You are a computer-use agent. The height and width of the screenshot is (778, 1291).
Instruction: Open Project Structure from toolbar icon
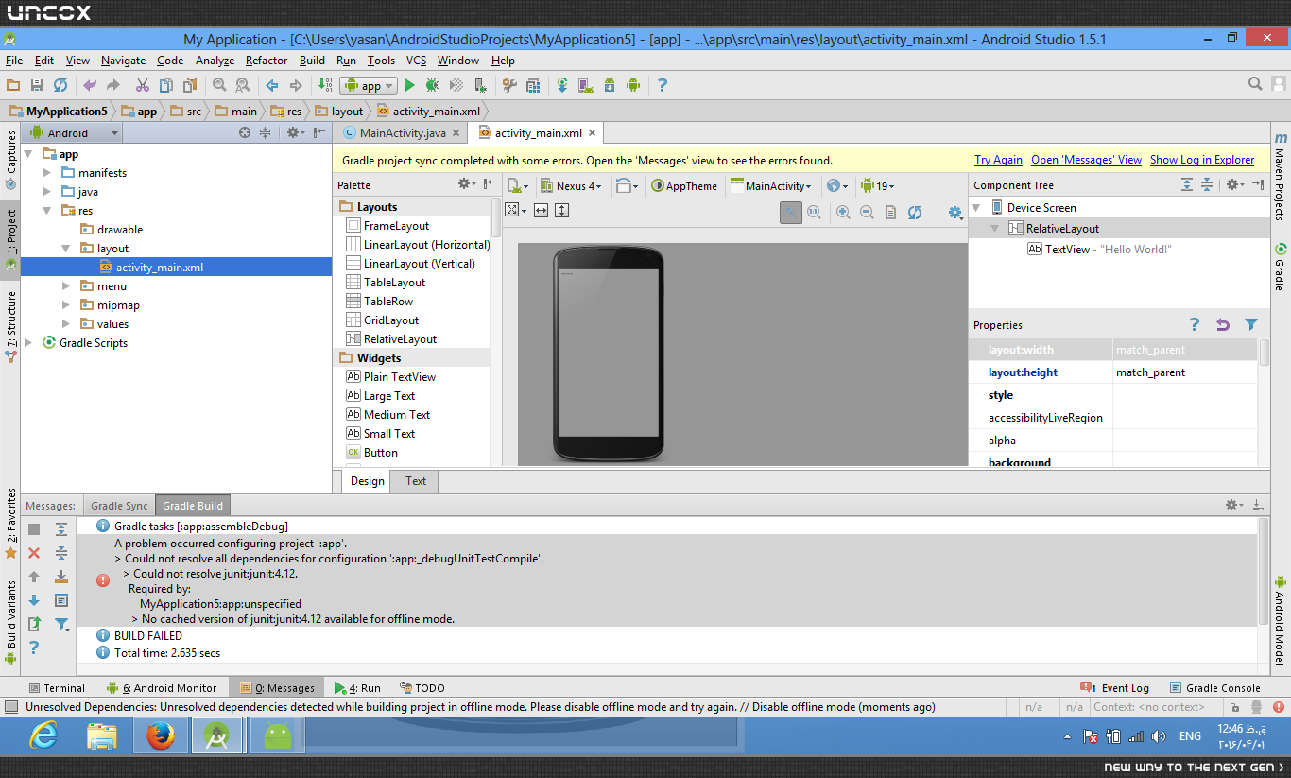pyautogui.click(x=532, y=85)
